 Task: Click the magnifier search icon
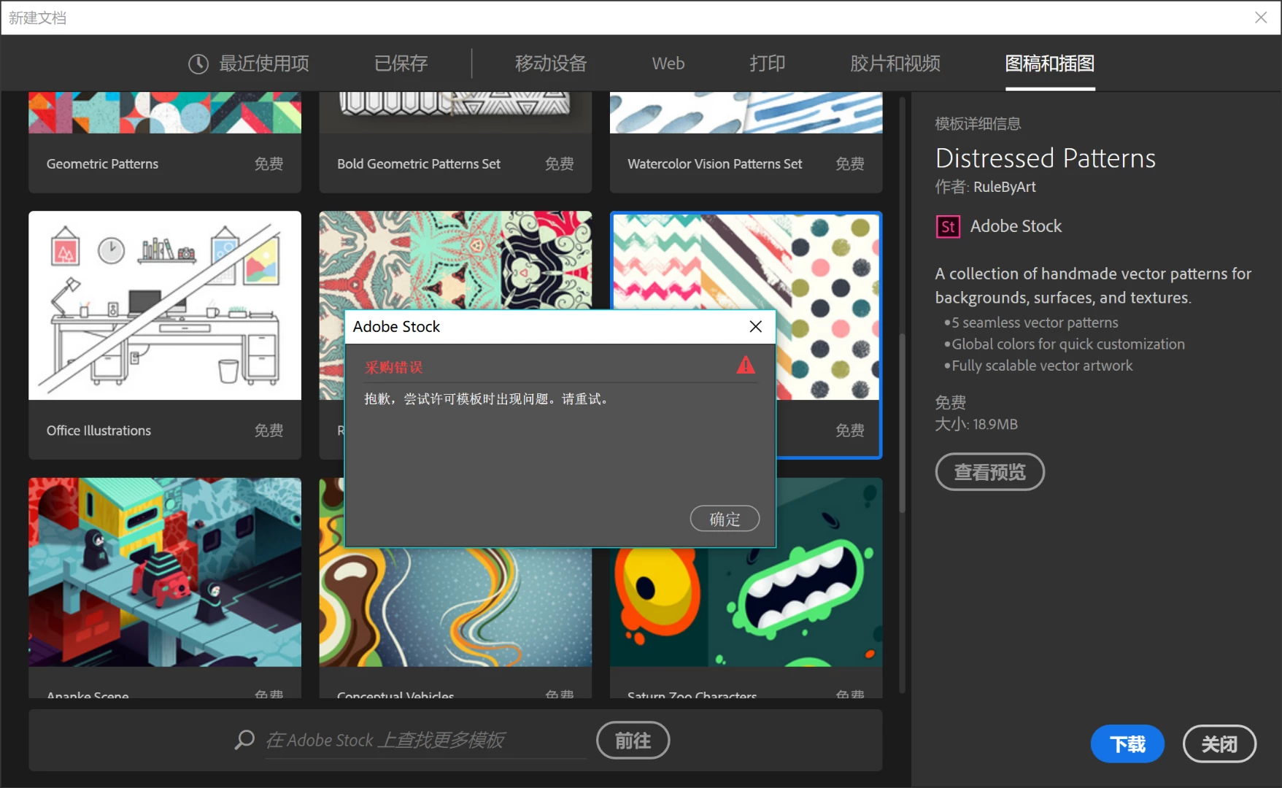pyautogui.click(x=244, y=741)
